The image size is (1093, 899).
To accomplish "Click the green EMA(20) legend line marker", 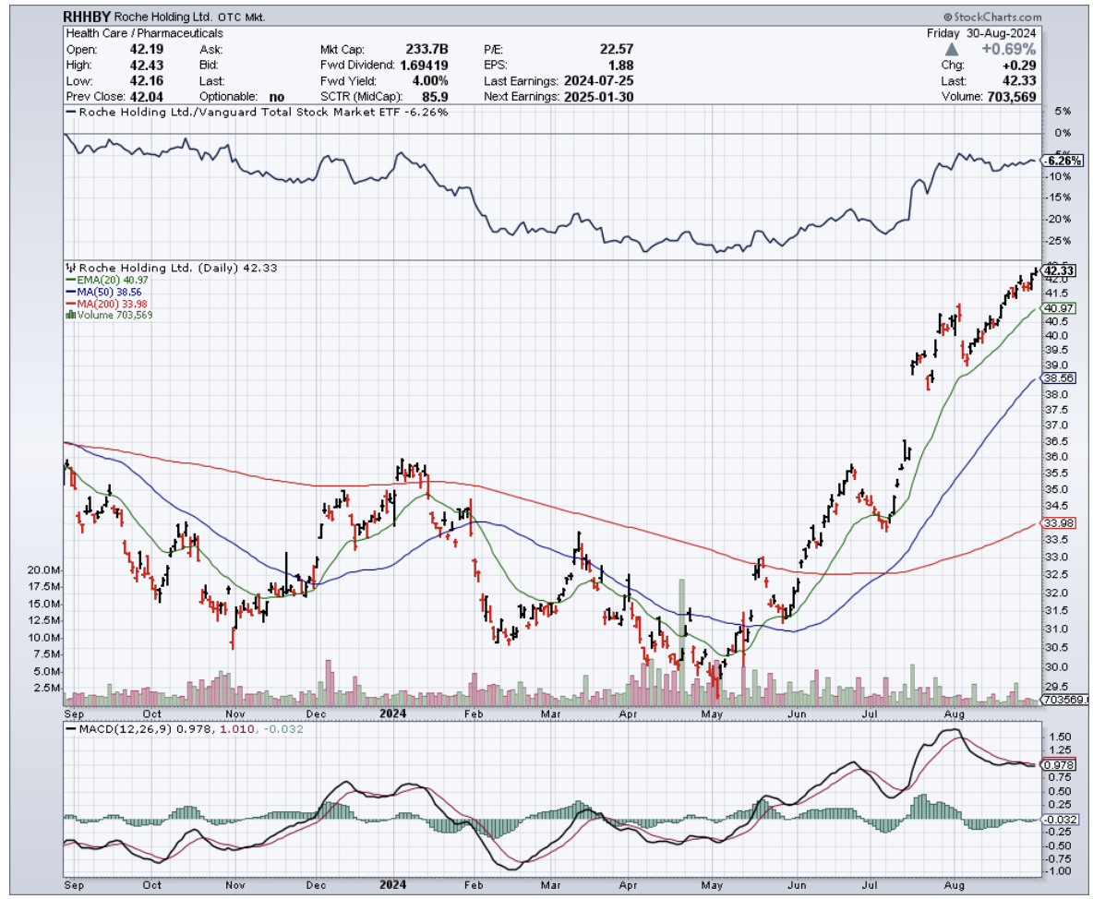I will pyautogui.click(x=70, y=280).
